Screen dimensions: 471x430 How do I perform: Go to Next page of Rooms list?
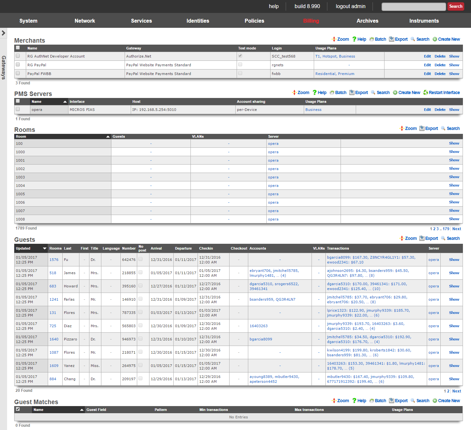click(456, 229)
